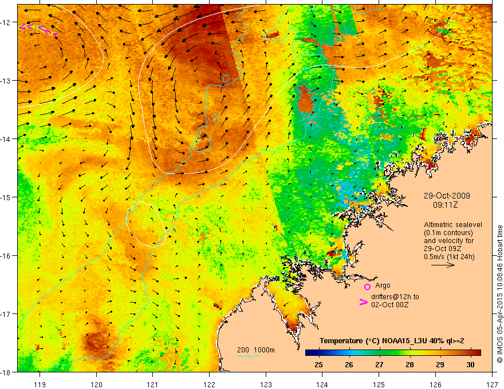The width and height of the screenshot is (504, 389).
Task: Click the 'Argo' legend label
Action: [x=383, y=285]
